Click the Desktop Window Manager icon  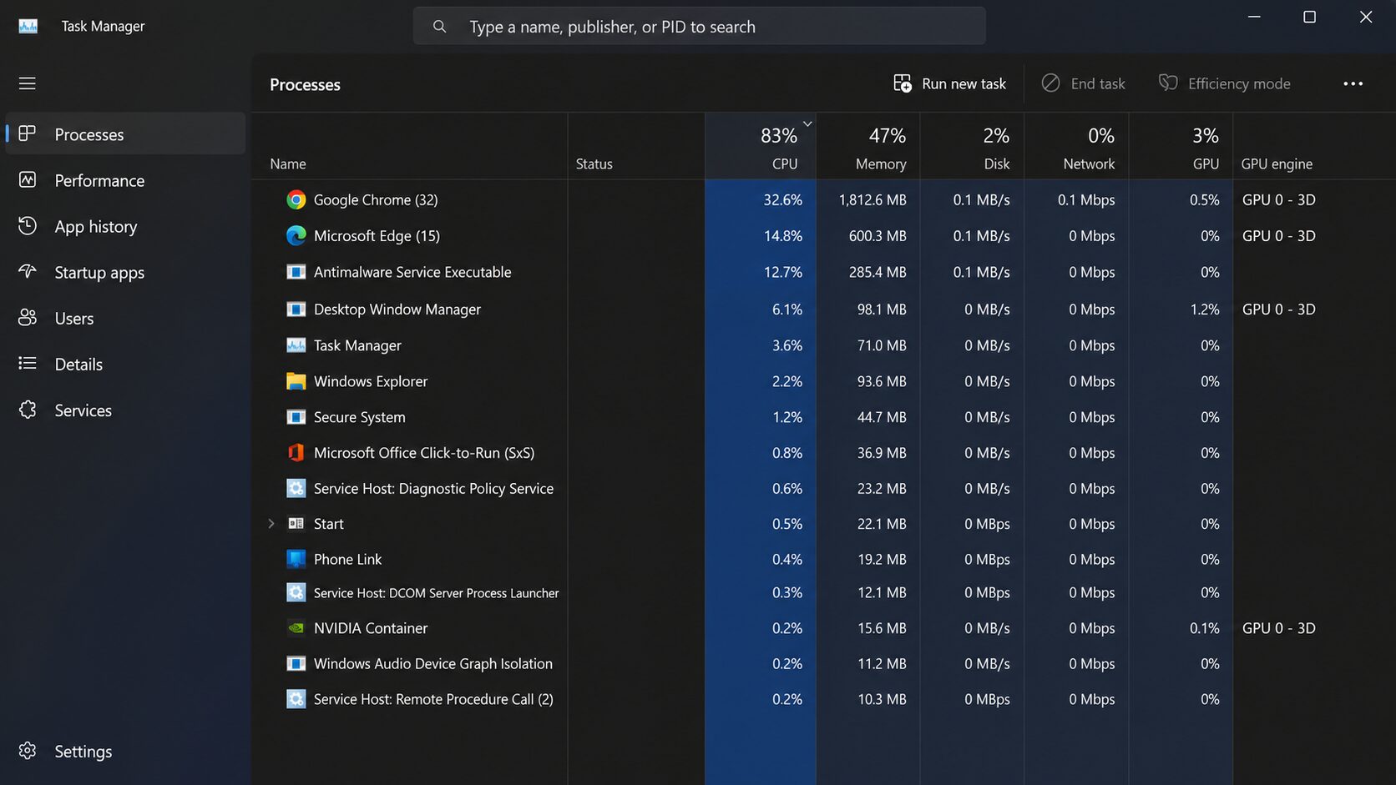click(296, 309)
